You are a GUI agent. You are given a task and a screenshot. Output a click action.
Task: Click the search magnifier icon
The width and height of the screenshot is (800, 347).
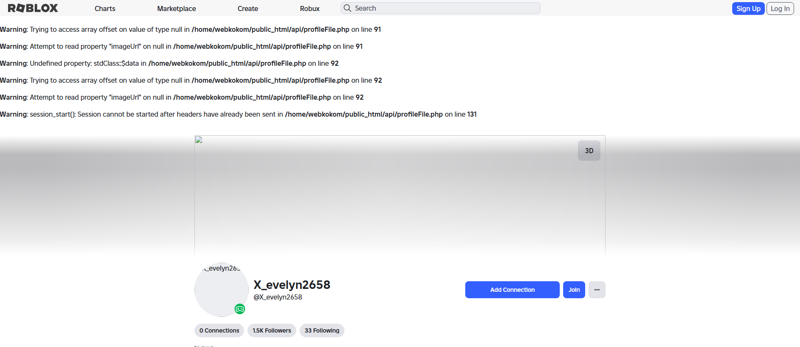[x=347, y=8]
